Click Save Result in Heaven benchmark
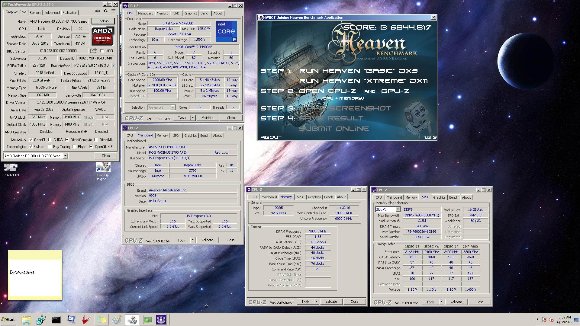 click(331, 118)
